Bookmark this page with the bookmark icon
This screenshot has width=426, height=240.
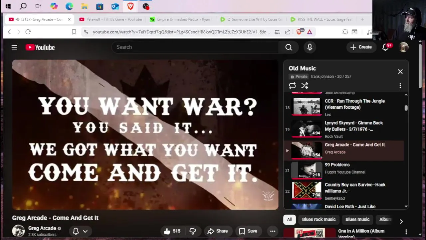(x=74, y=32)
